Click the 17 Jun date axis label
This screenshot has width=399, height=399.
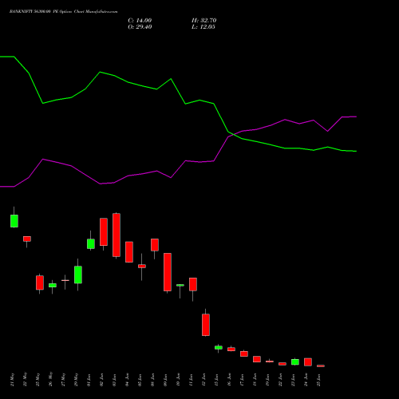point(242,380)
